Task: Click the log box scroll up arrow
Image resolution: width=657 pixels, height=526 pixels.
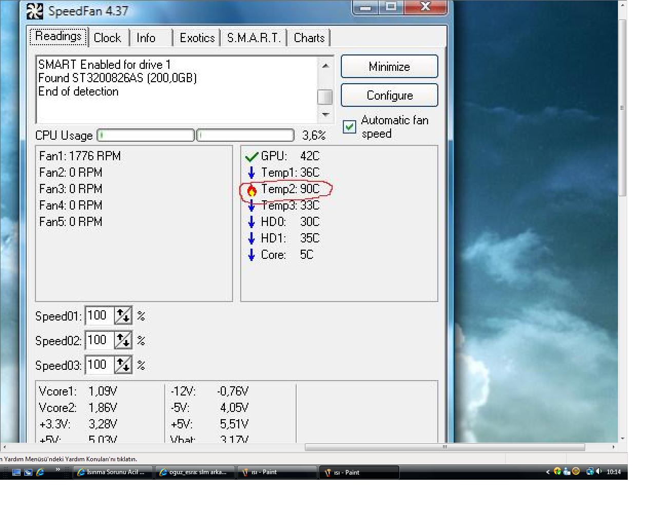Action: tap(325, 65)
